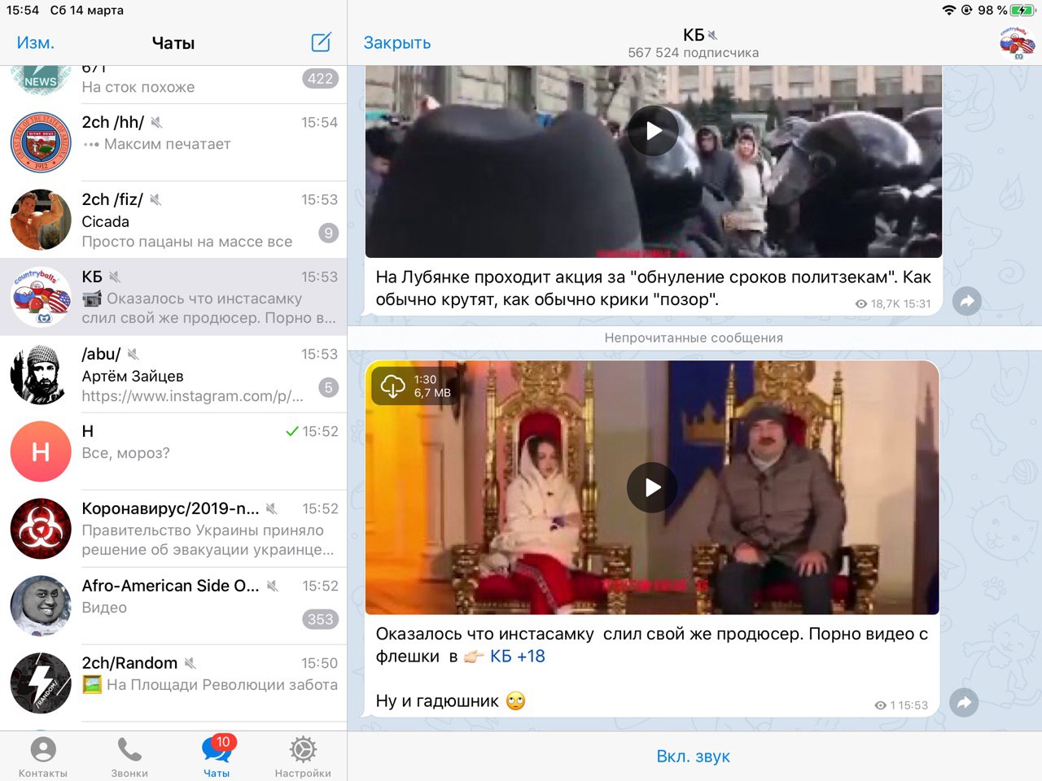The height and width of the screenshot is (781, 1042).
Task: Open the Settings tab
Action: point(303,757)
